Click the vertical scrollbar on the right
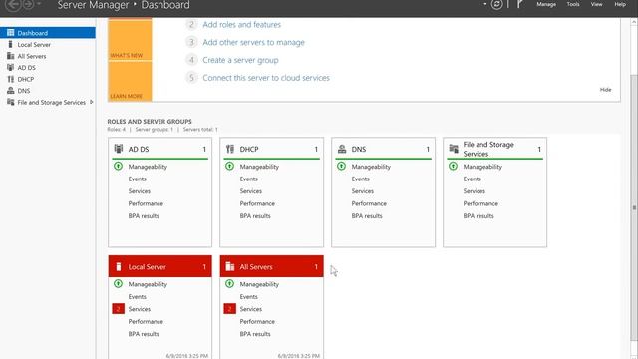The image size is (638, 359). (x=634, y=207)
